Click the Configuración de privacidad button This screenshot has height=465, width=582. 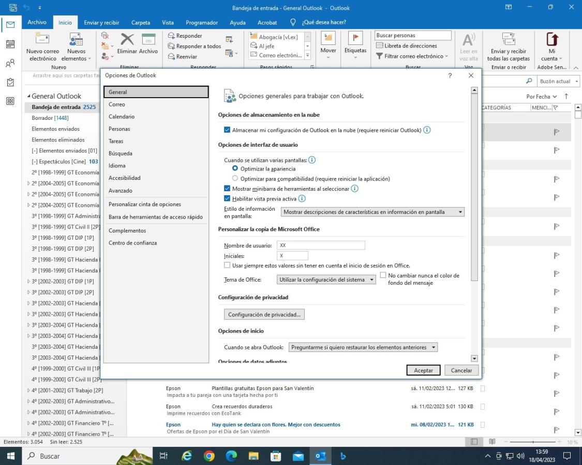264,314
